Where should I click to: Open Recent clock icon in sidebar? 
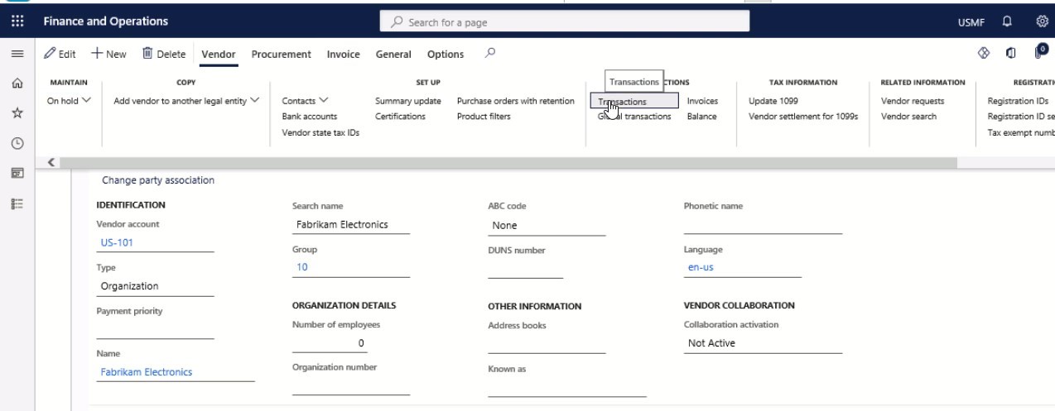tap(17, 143)
